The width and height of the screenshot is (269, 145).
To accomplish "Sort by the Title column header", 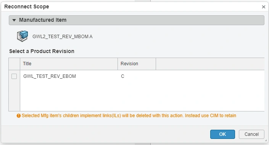I will click(x=69, y=64).
